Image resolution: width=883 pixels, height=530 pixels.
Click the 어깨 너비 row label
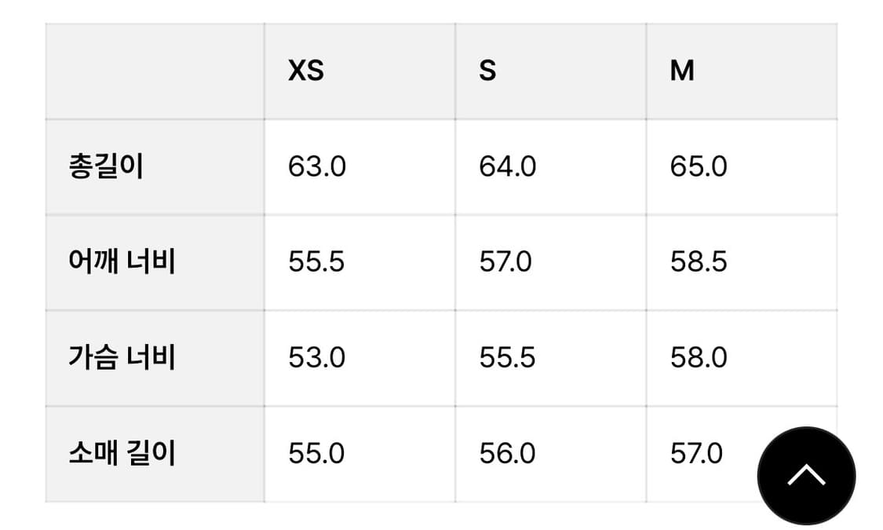[122, 262]
